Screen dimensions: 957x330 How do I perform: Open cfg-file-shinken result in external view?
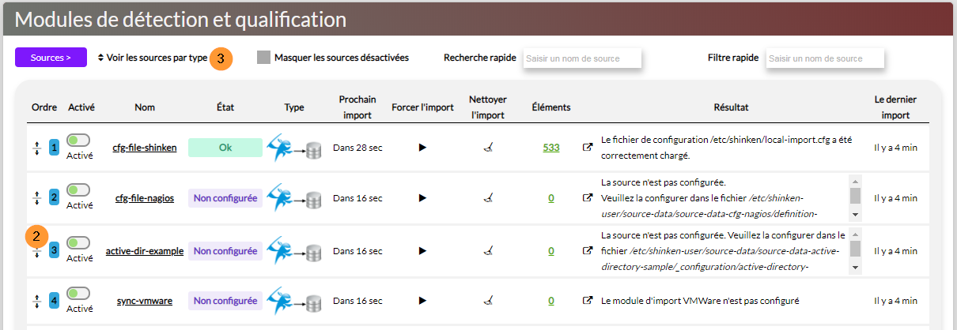[x=588, y=148]
